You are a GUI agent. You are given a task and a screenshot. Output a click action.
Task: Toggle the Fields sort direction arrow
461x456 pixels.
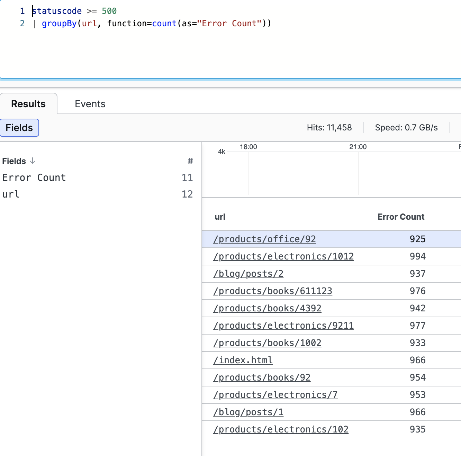(32, 161)
